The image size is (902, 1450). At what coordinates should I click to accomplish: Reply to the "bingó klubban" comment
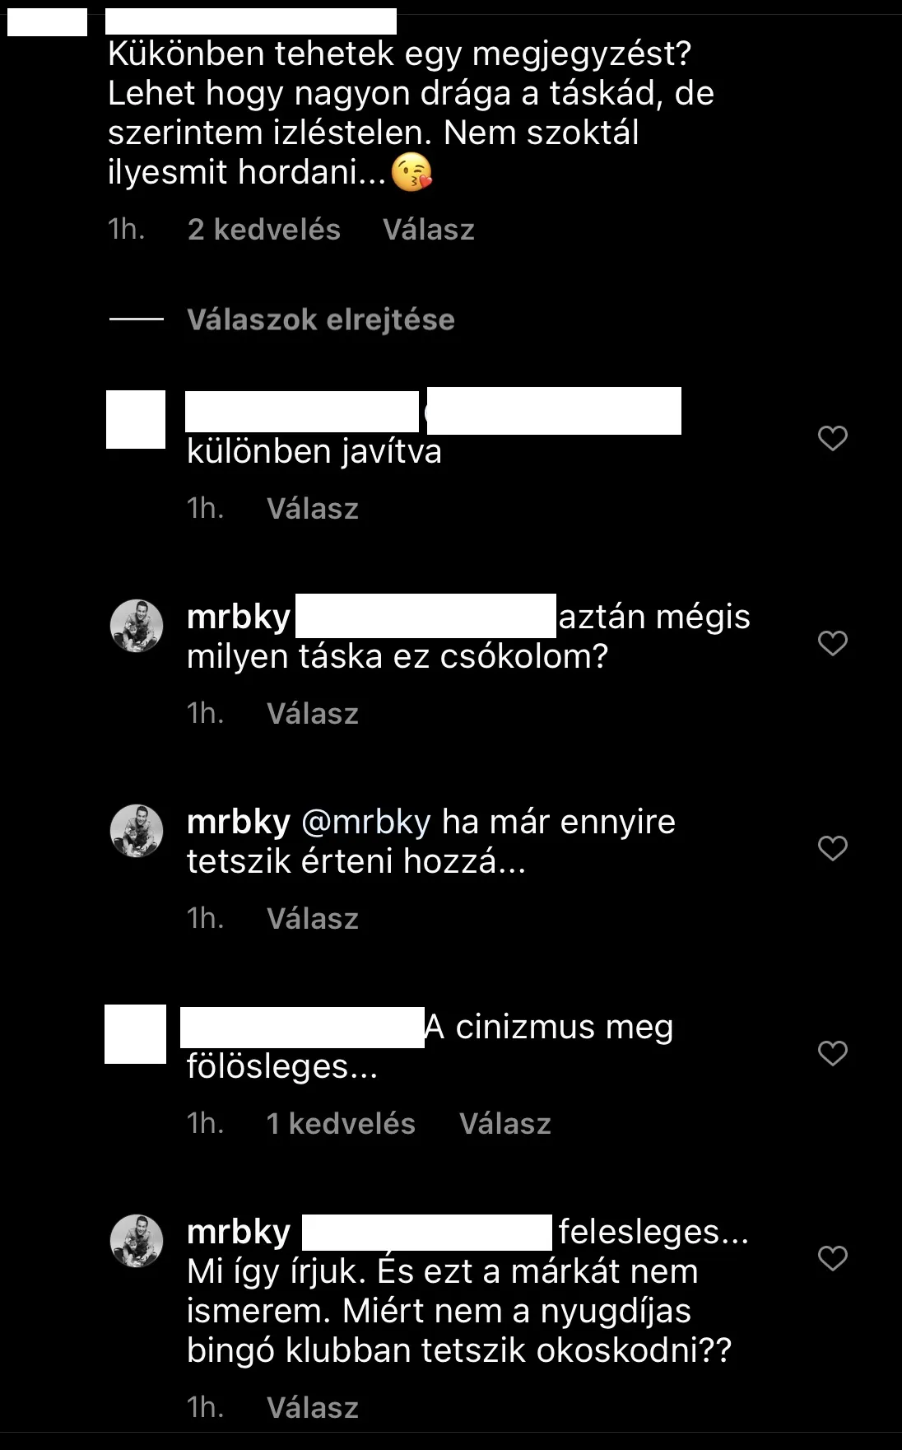click(313, 1408)
